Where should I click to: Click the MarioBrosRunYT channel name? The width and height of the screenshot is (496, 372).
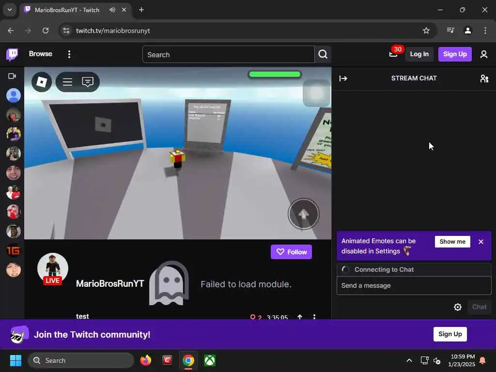pyautogui.click(x=110, y=283)
